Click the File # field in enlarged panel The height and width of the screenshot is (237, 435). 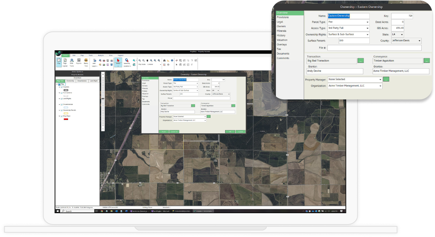pos(375,48)
